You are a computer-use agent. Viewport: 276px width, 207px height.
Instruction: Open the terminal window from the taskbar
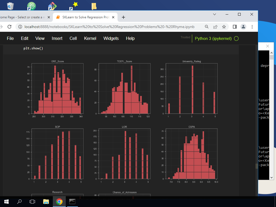(72, 201)
